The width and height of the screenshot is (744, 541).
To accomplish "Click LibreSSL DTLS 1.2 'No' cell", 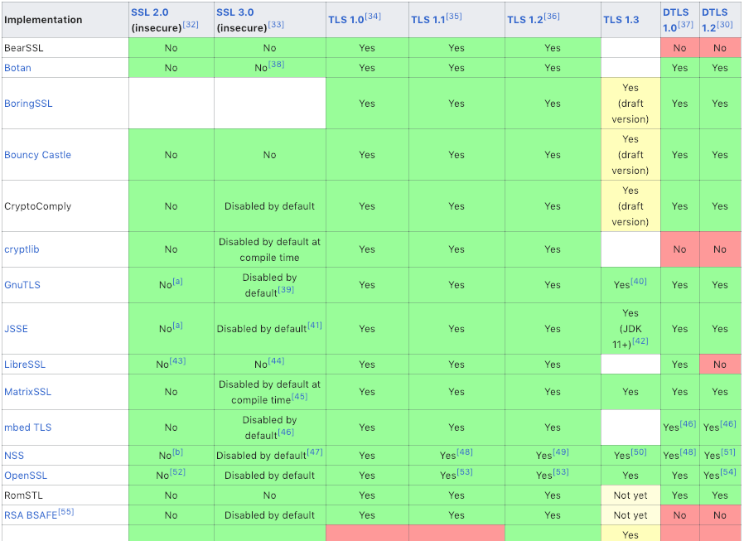I will 720,365.
